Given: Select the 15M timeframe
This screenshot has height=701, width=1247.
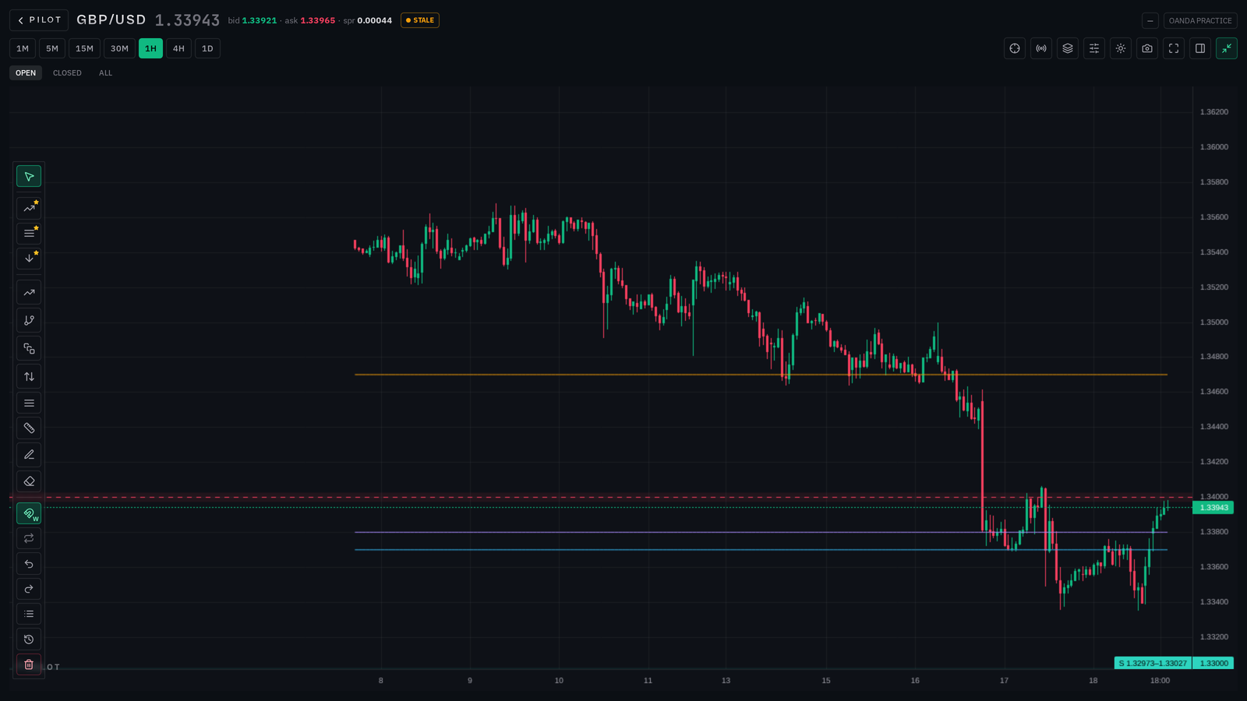Looking at the screenshot, I should coord(84,48).
